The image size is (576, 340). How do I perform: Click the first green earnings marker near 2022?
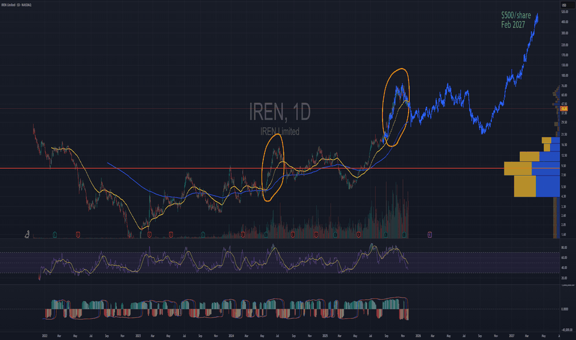(55, 235)
